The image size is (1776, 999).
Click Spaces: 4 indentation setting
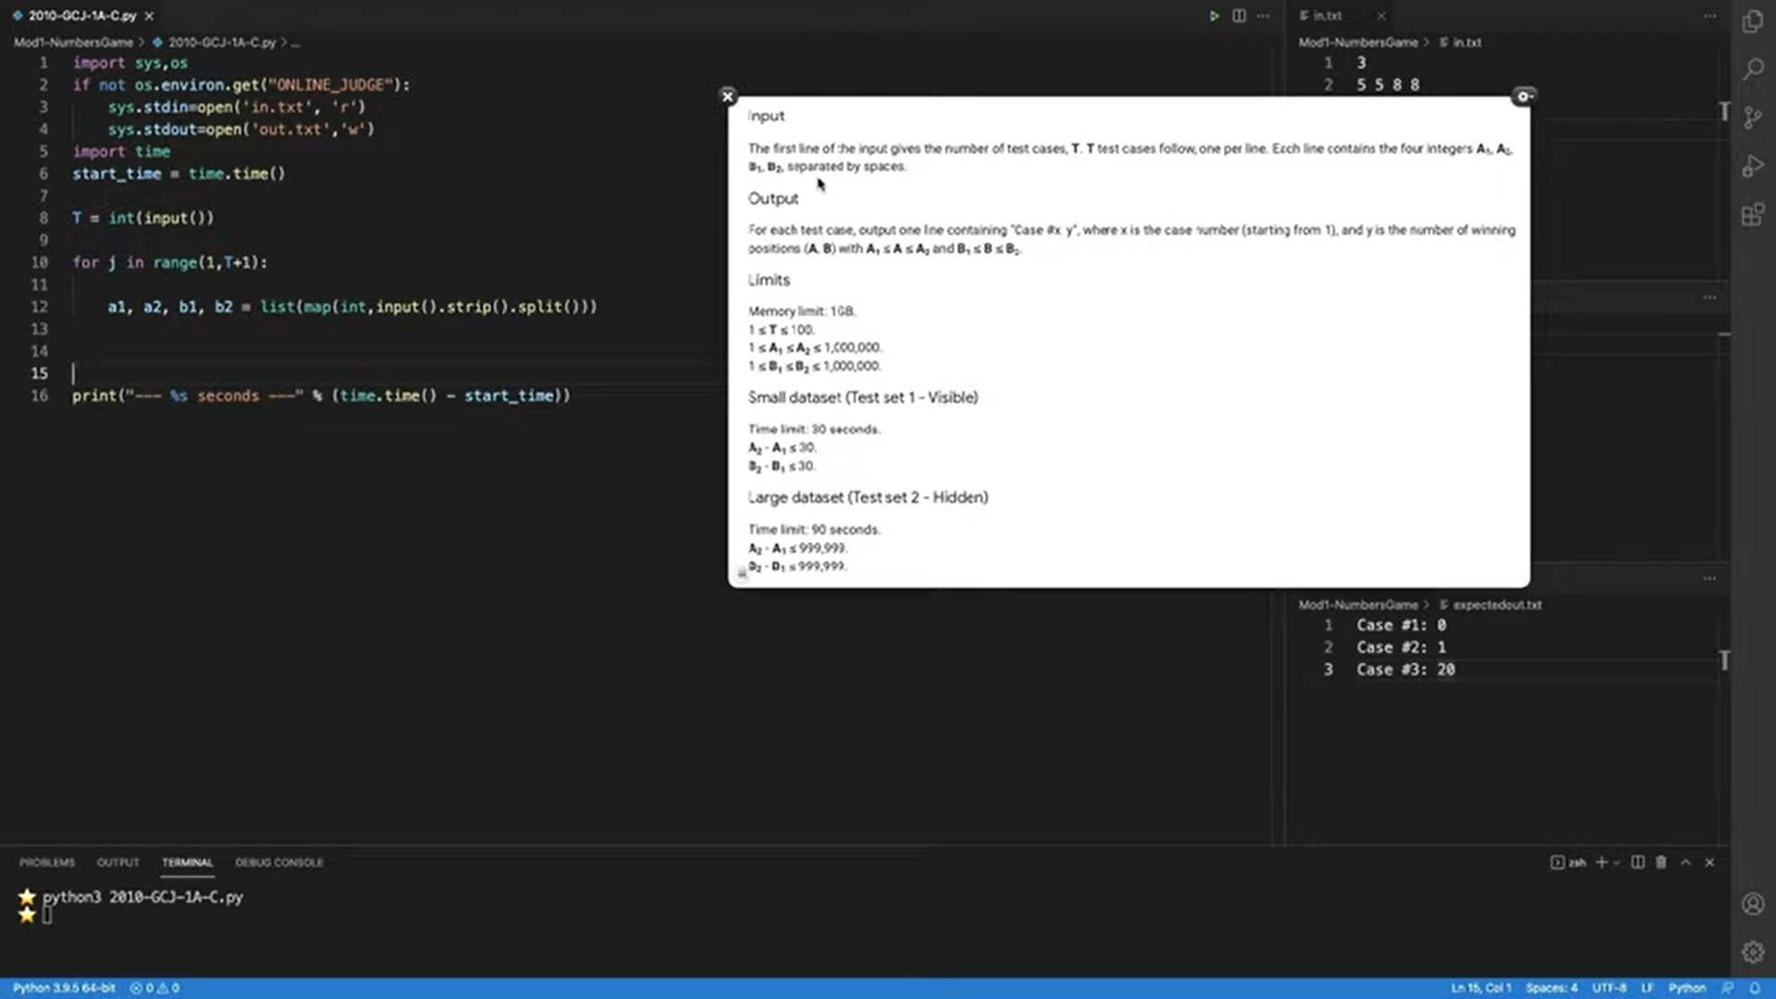1551,988
